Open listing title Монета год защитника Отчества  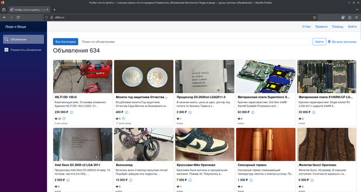pos(142,97)
